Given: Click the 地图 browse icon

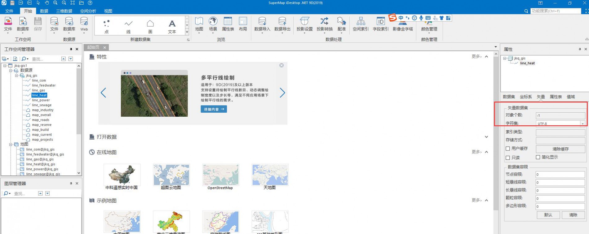Looking at the screenshot, I should 199,24.
